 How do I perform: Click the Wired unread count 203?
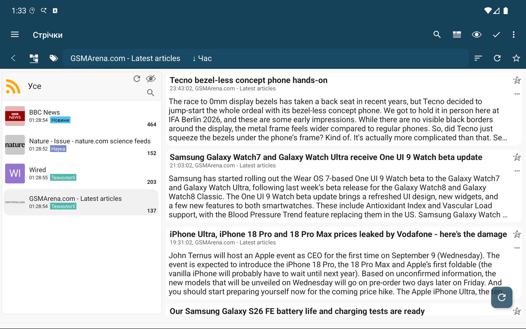click(152, 182)
